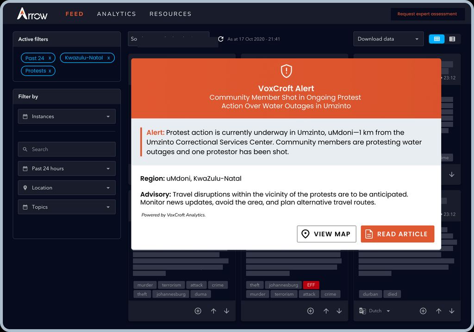
Task: Click the calendar icon in Instances dropdown
Action: tap(25, 116)
